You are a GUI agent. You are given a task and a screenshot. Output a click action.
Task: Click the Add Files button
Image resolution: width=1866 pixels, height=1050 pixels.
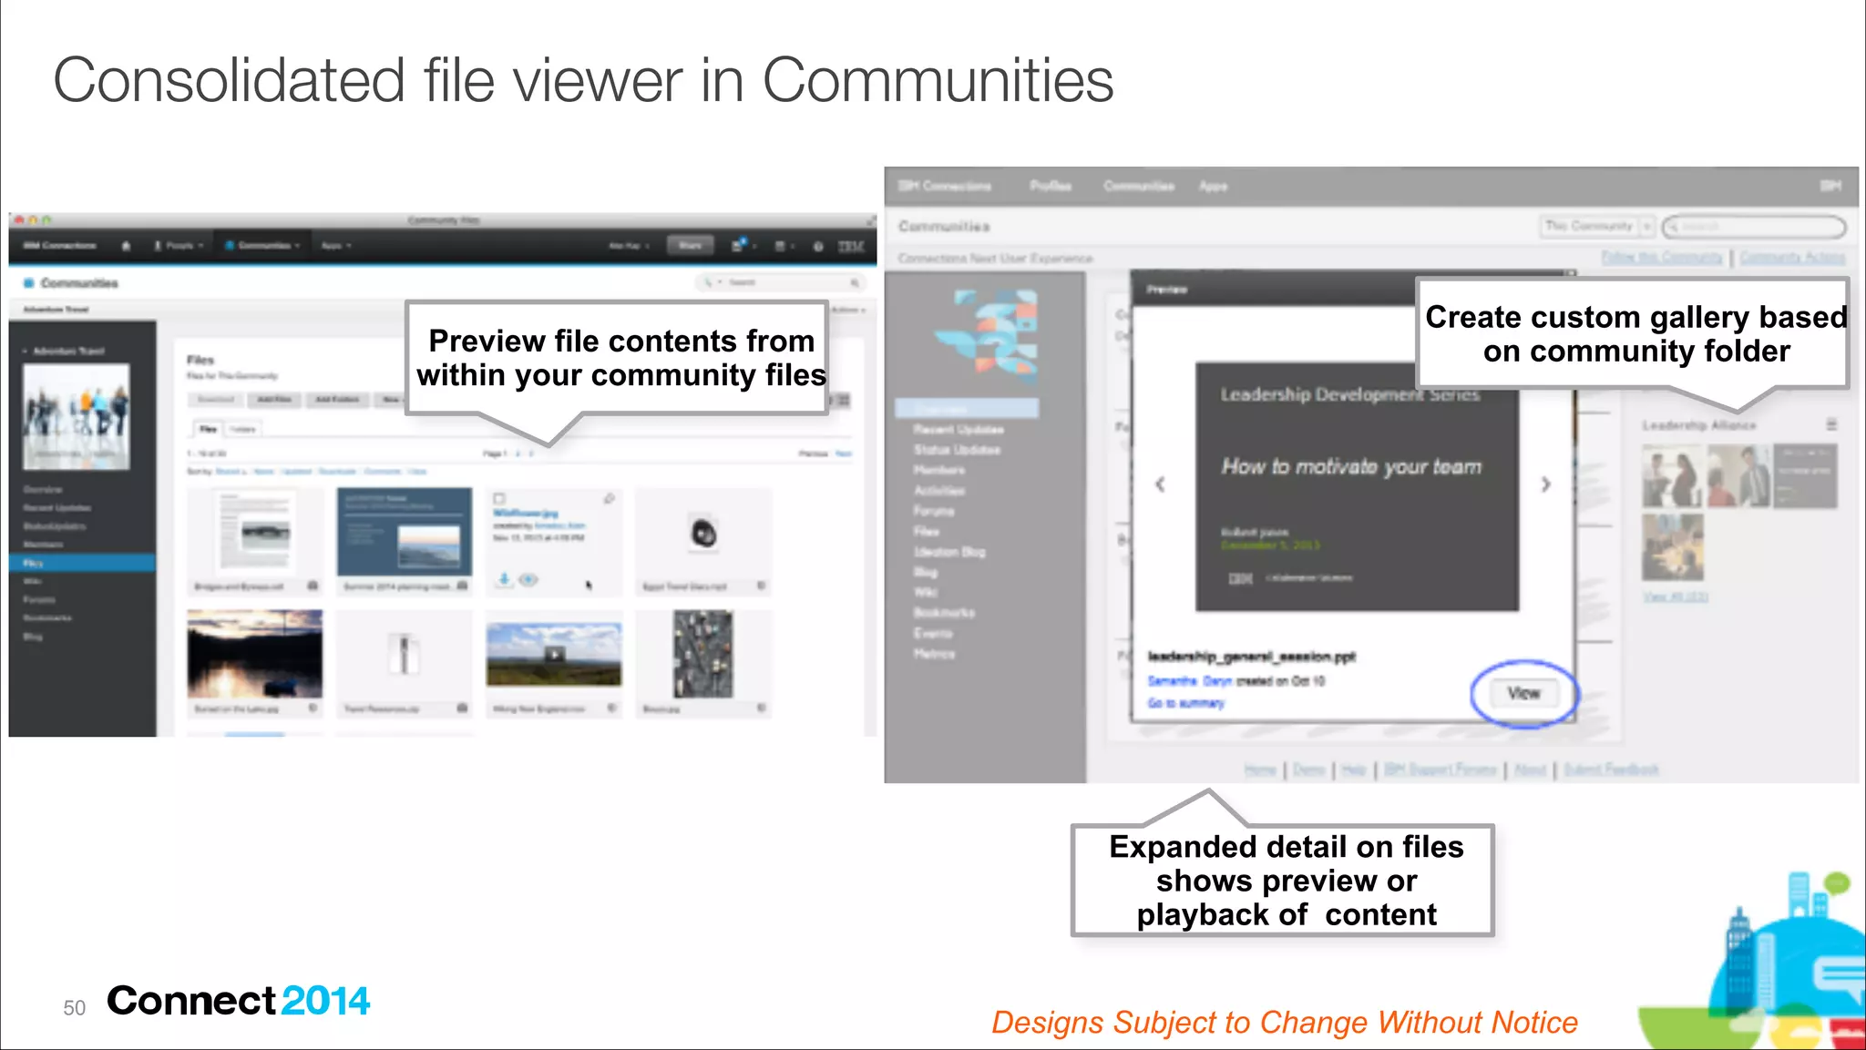274,400
